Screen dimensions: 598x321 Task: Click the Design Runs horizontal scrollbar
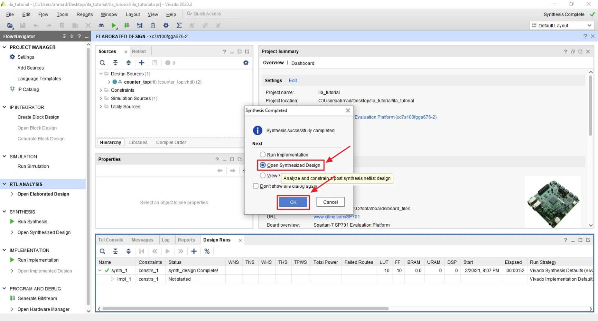tap(245, 309)
